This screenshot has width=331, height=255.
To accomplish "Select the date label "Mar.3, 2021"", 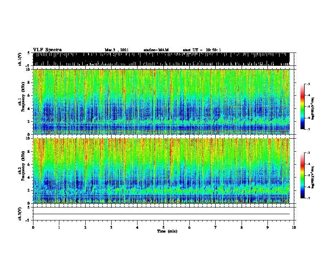I will [x=117, y=50].
